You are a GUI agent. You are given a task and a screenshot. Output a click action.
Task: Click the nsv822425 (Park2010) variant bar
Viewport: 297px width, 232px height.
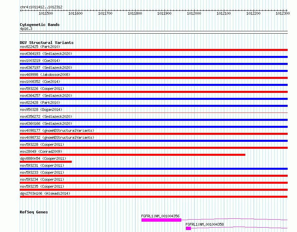point(154,50)
